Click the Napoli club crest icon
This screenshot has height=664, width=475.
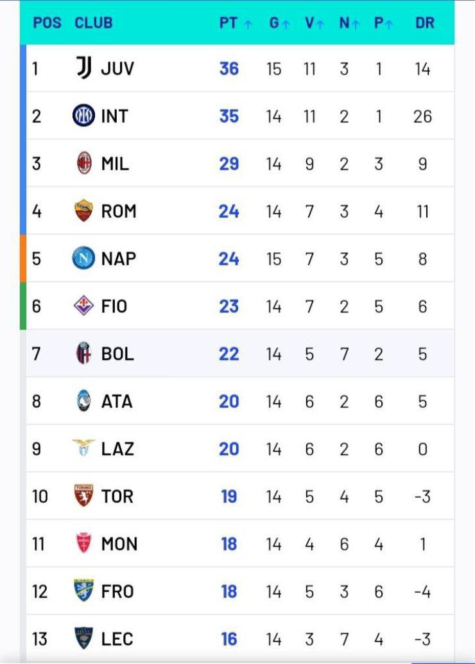(x=83, y=259)
